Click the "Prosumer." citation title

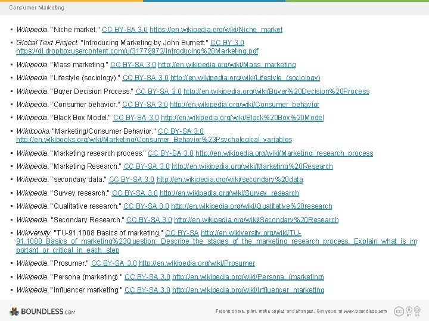pos(70,263)
